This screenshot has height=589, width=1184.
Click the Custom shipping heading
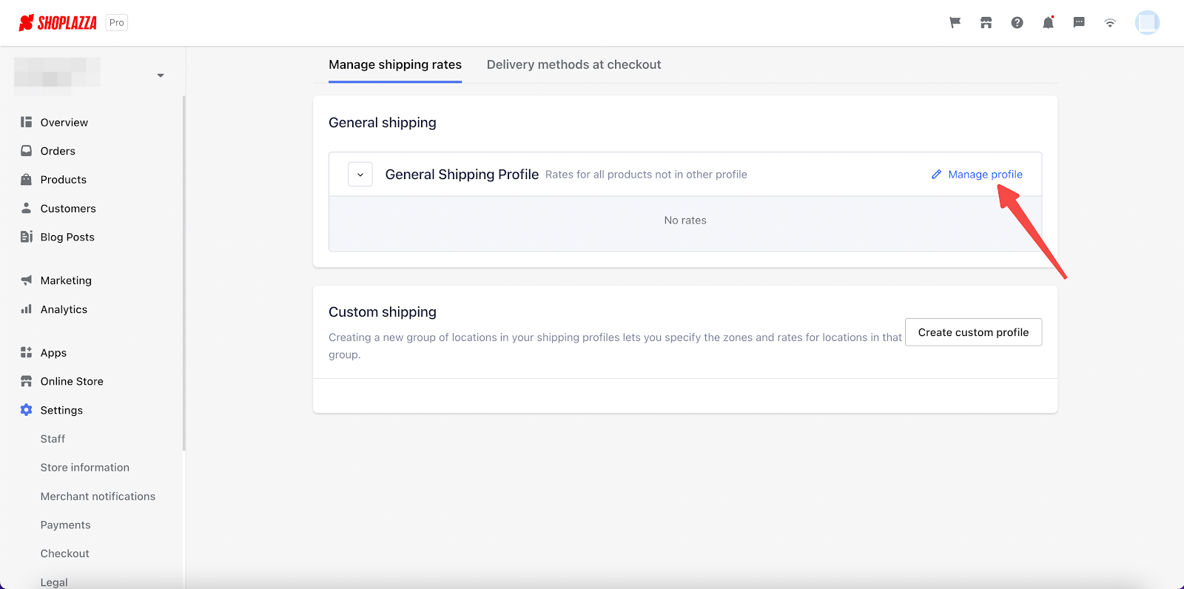pos(383,312)
